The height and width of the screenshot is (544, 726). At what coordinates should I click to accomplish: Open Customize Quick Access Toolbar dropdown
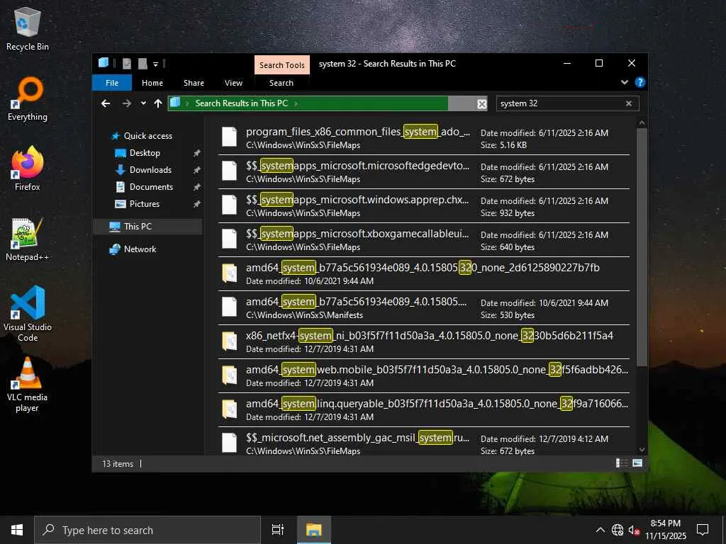click(x=155, y=64)
